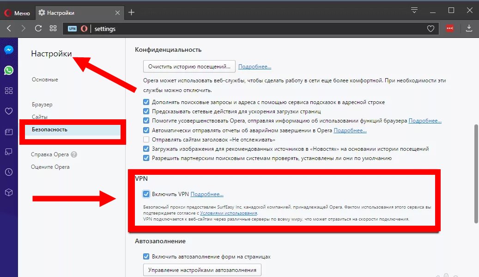Viewport: 479px width, 277px height.
Task: Open Подробнее link about usage information
Action: point(425,121)
